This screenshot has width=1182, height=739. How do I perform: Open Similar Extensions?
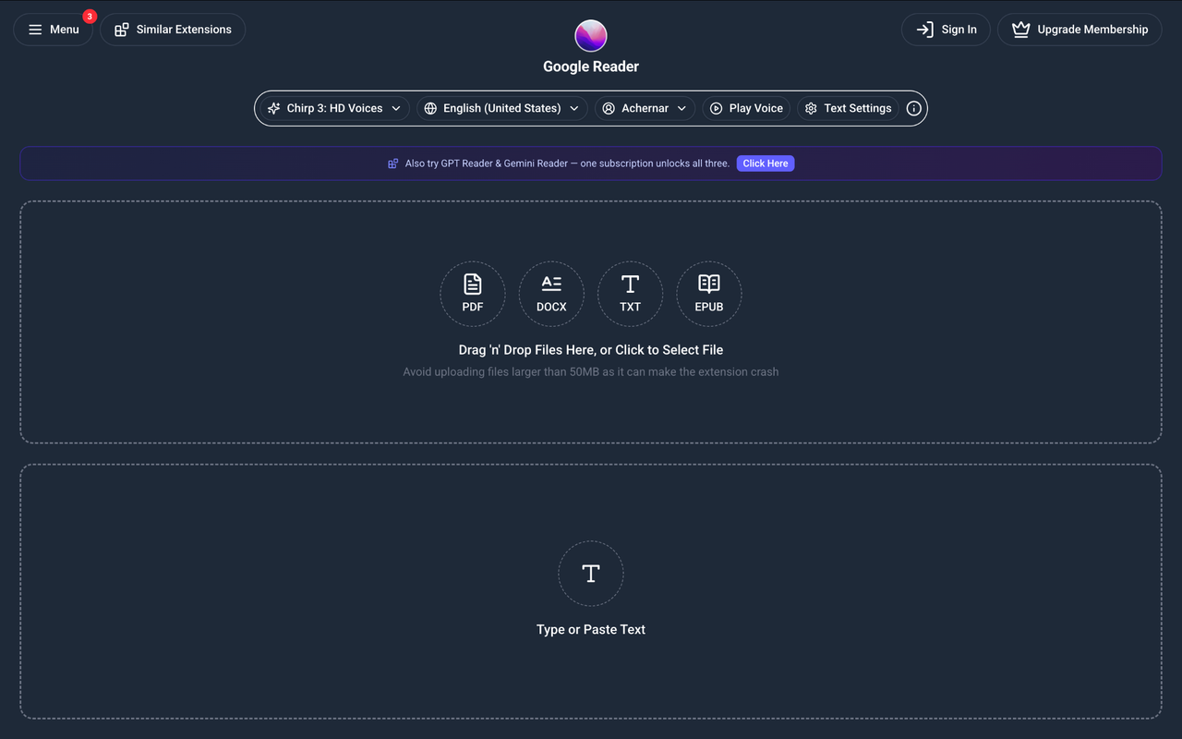(173, 30)
